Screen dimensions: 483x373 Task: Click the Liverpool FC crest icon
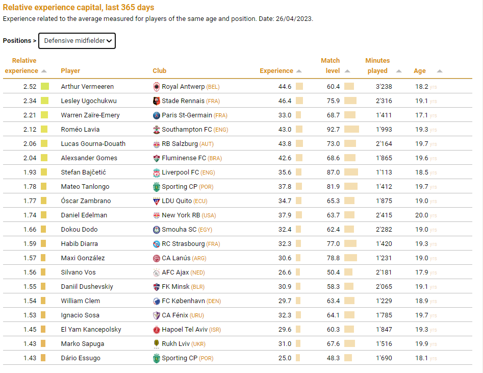[x=157, y=172]
